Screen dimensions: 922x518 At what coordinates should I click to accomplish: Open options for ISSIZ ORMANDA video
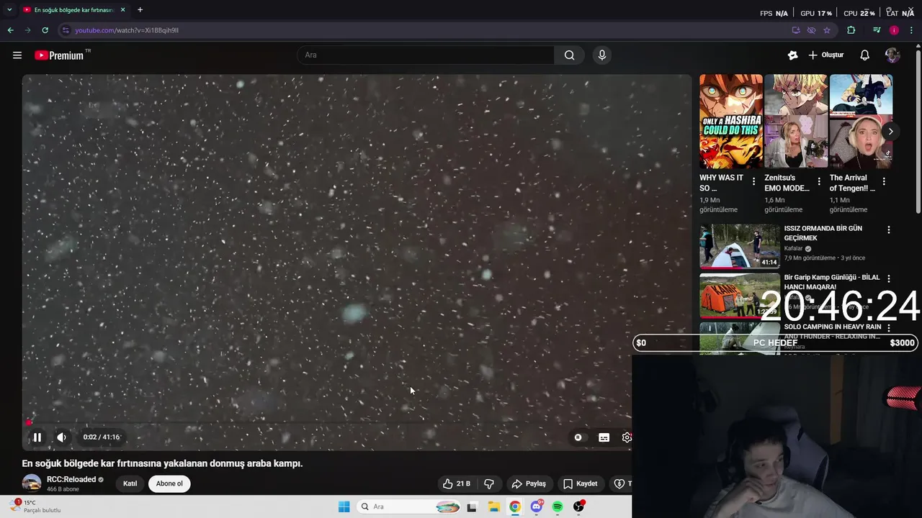[x=888, y=230]
